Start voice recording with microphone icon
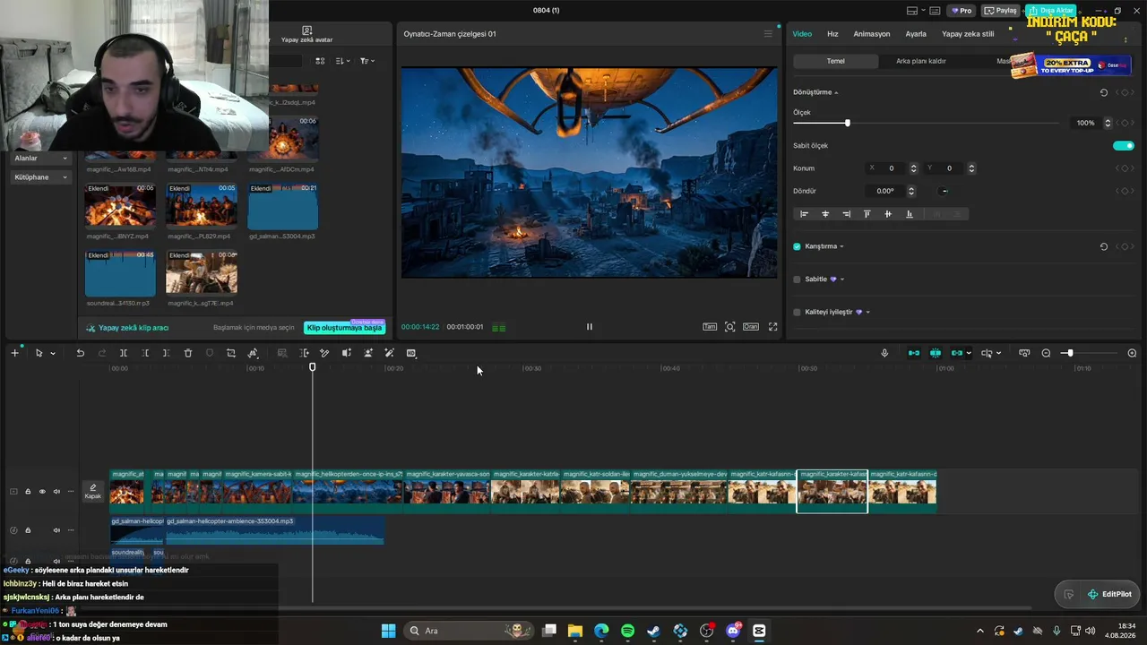The height and width of the screenshot is (645, 1147). [x=884, y=353]
